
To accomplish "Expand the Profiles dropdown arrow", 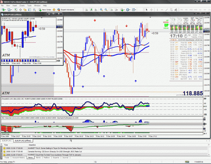I will (11, 10).
